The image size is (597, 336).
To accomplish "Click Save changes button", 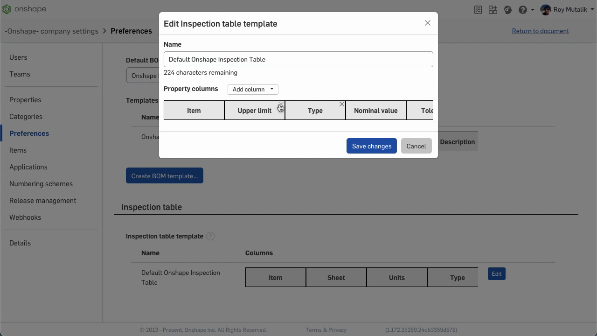I will (x=372, y=146).
